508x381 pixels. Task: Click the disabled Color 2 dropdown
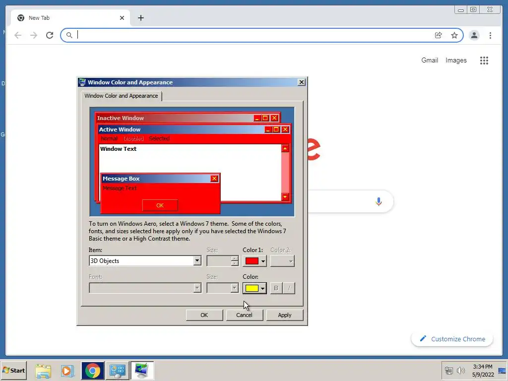tap(282, 261)
